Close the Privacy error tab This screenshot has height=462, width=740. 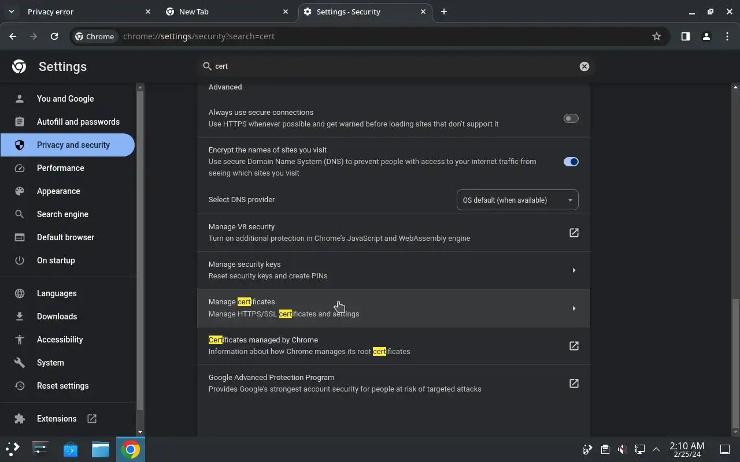click(x=147, y=12)
